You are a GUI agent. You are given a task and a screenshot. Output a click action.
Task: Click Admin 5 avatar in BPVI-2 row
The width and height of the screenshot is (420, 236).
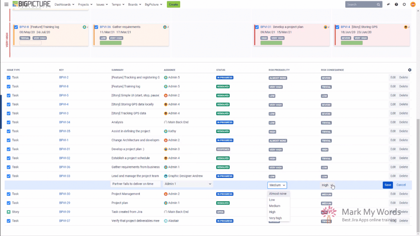tap(165, 77)
